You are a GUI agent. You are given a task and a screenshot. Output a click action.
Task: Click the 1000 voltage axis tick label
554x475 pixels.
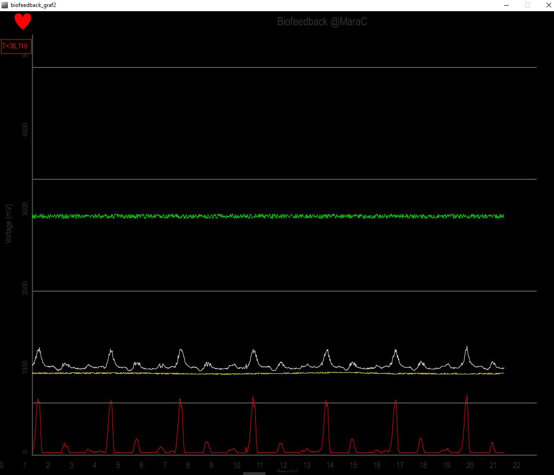(x=25, y=367)
